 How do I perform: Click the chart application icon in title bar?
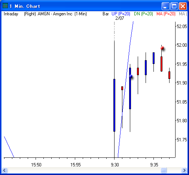[x=5, y=6]
